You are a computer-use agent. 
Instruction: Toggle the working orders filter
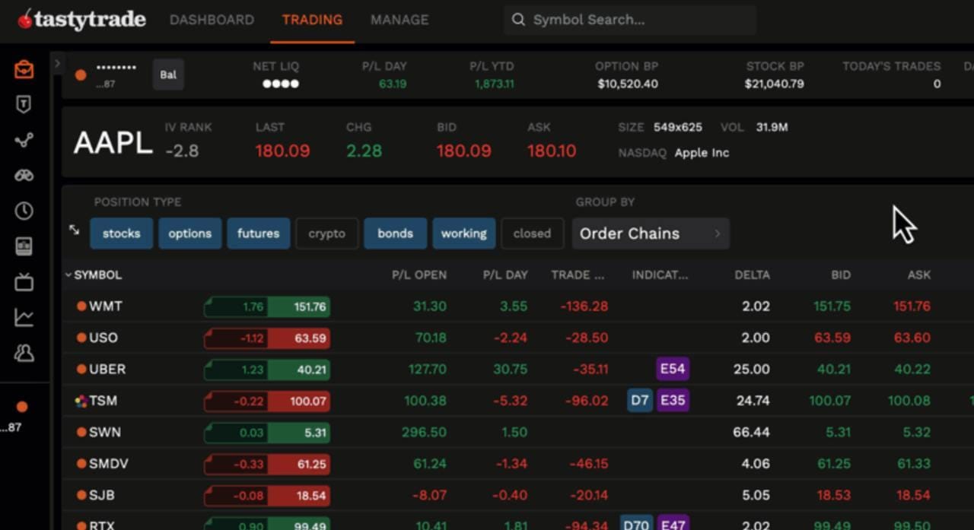[464, 233]
